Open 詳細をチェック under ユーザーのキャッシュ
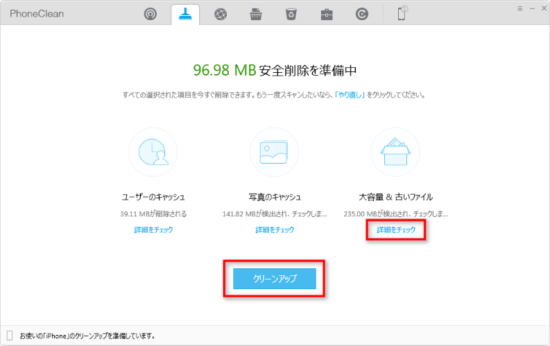Viewport: 550px width, 346px height. [153, 230]
